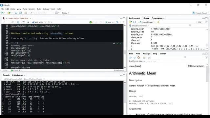The height and width of the screenshot is (118, 210).
Task: Save the current document in main toolbar
Action: 16,13
